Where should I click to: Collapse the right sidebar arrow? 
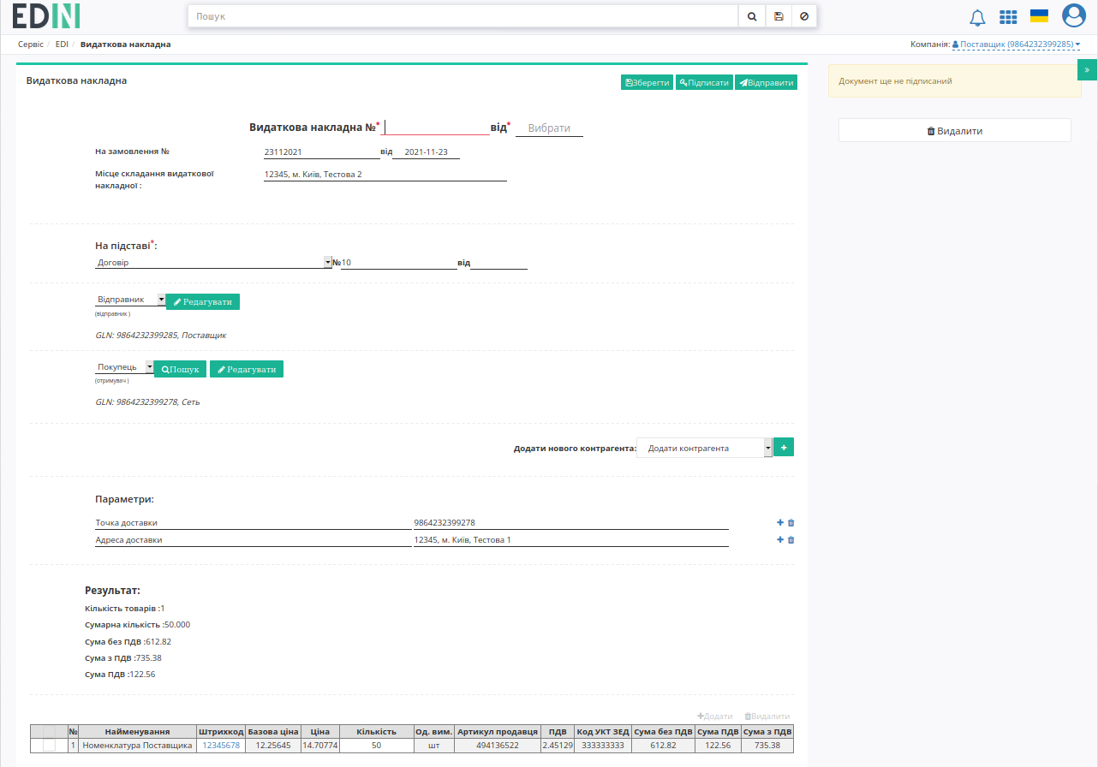point(1087,70)
